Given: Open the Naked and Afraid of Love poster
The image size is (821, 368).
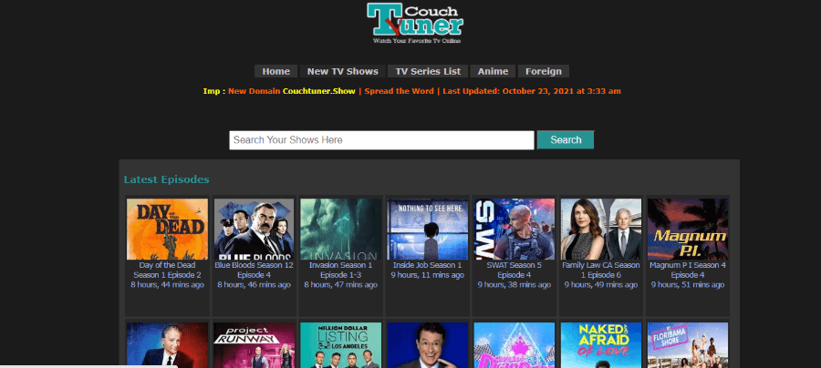Looking at the screenshot, I should coord(601,345).
